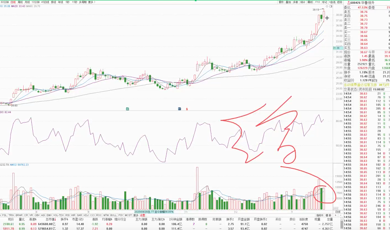This screenshot has width=390, height=230.
Task: Click the 返回 back button
Action: coord(339,2)
